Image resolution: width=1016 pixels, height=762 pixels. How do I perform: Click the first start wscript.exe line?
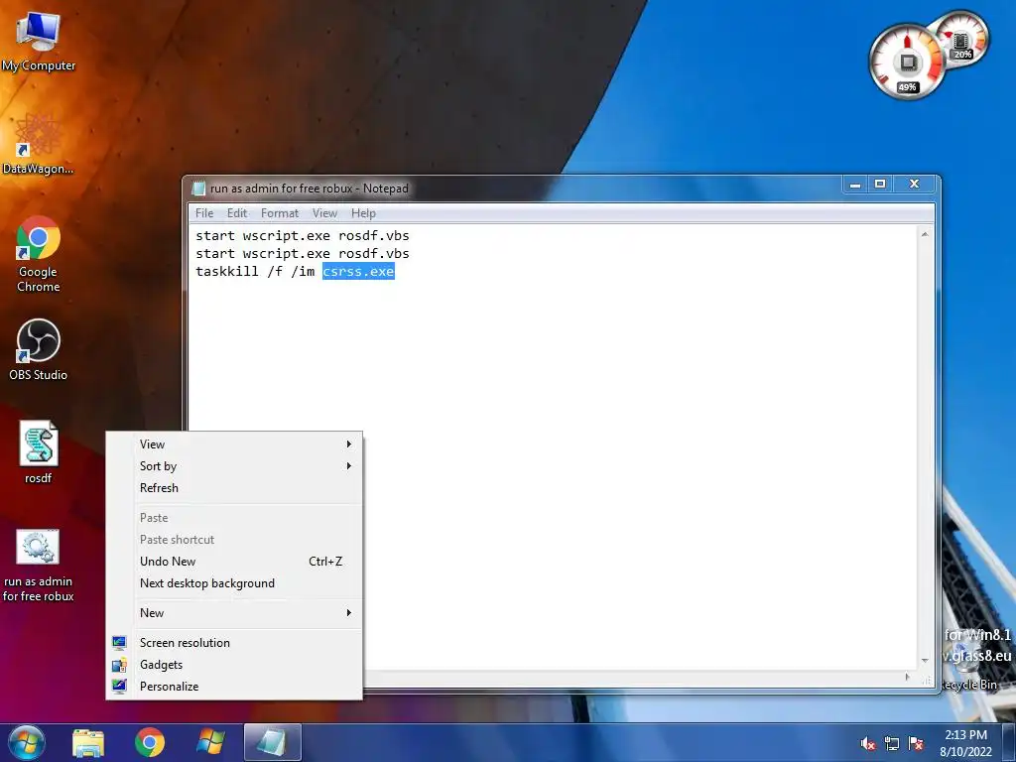point(302,236)
